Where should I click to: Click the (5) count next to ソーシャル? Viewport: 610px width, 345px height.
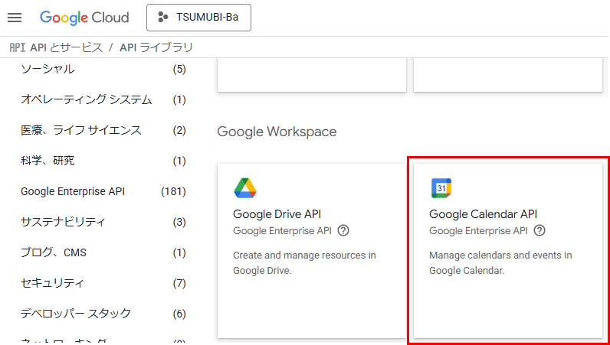point(179,70)
